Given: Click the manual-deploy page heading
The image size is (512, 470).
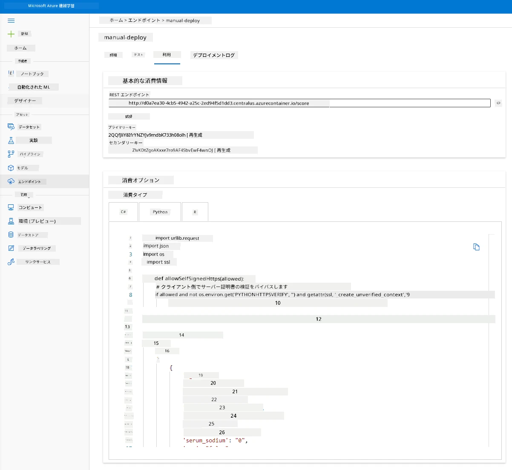Looking at the screenshot, I should [125, 37].
